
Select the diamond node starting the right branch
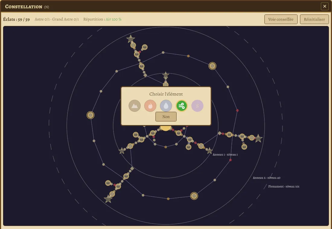[x=220, y=133]
